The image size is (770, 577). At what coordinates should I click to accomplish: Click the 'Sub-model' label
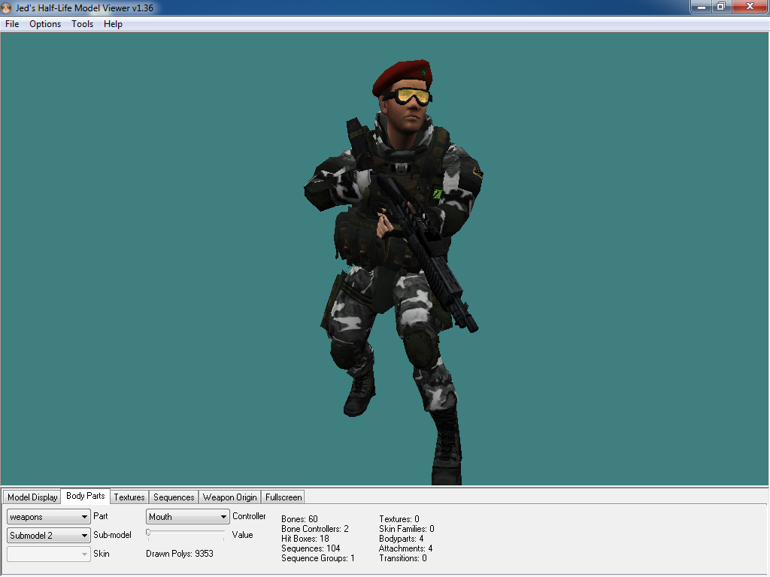coord(113,535)
